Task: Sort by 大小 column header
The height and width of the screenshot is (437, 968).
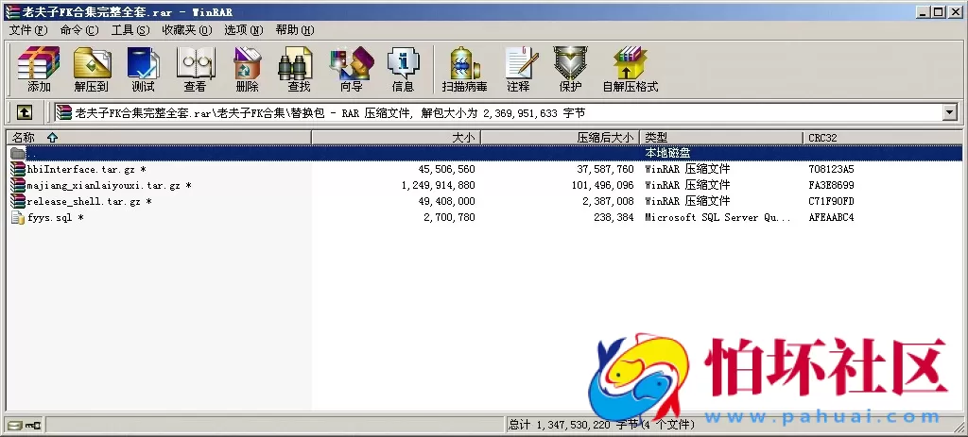Action: tap(396, 138)
